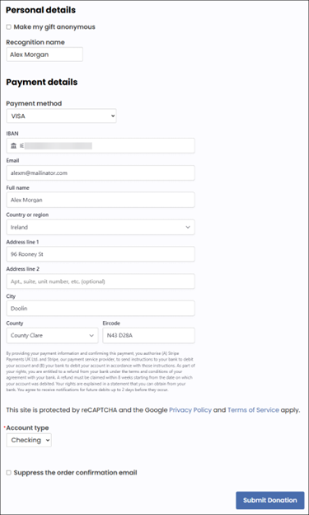Image resolution: width=309 pixels, height=515 pixels.
Task: Click the chevron arrow in Country selector
Action: 188,227
